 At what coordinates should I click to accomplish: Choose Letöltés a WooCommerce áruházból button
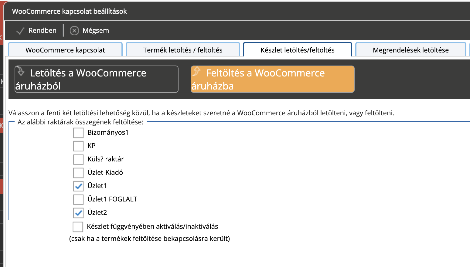[97, 79]
